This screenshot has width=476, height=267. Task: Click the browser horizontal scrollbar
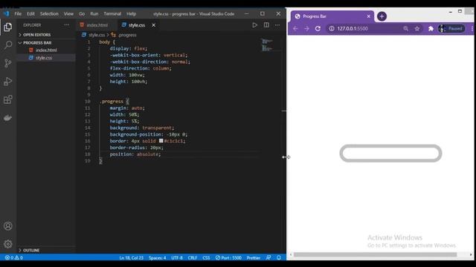click(x=375, y=254)
